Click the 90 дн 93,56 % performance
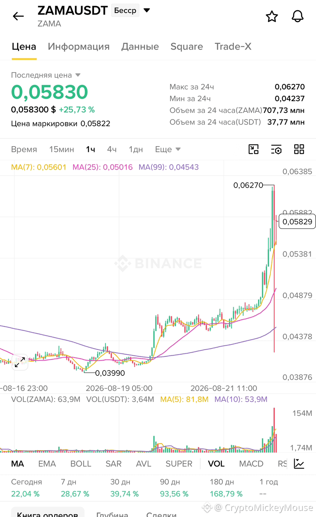The image size is (316, 517). pos(174,488)
